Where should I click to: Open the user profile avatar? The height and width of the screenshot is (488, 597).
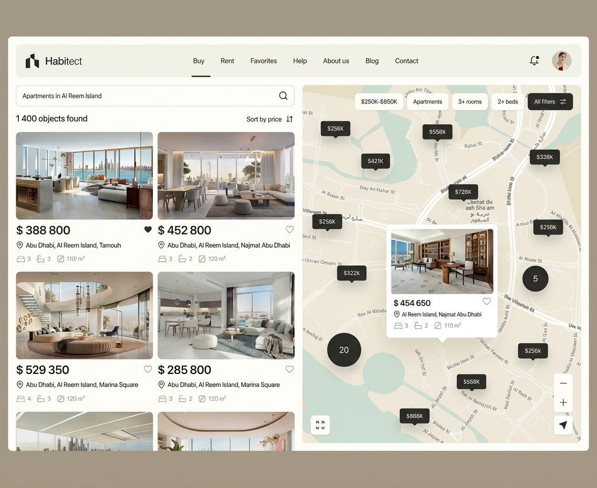561,61
